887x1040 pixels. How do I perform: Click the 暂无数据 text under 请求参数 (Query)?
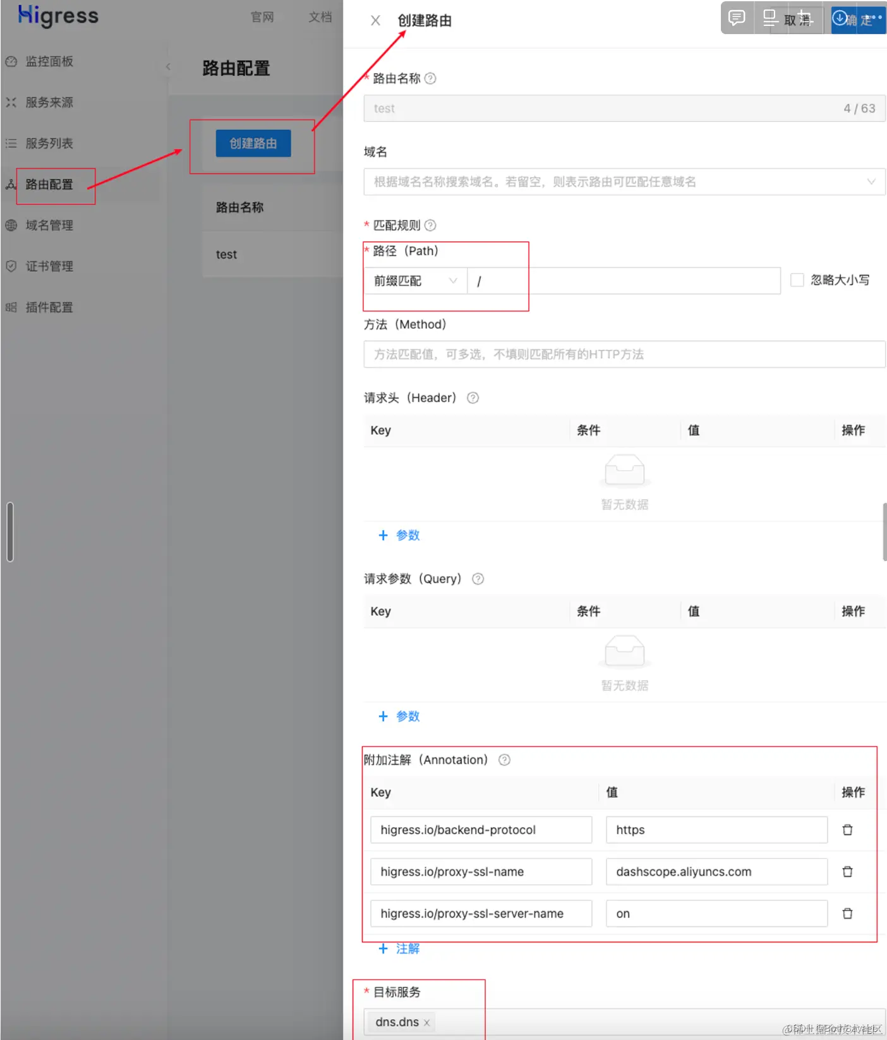tap(624, 686)
